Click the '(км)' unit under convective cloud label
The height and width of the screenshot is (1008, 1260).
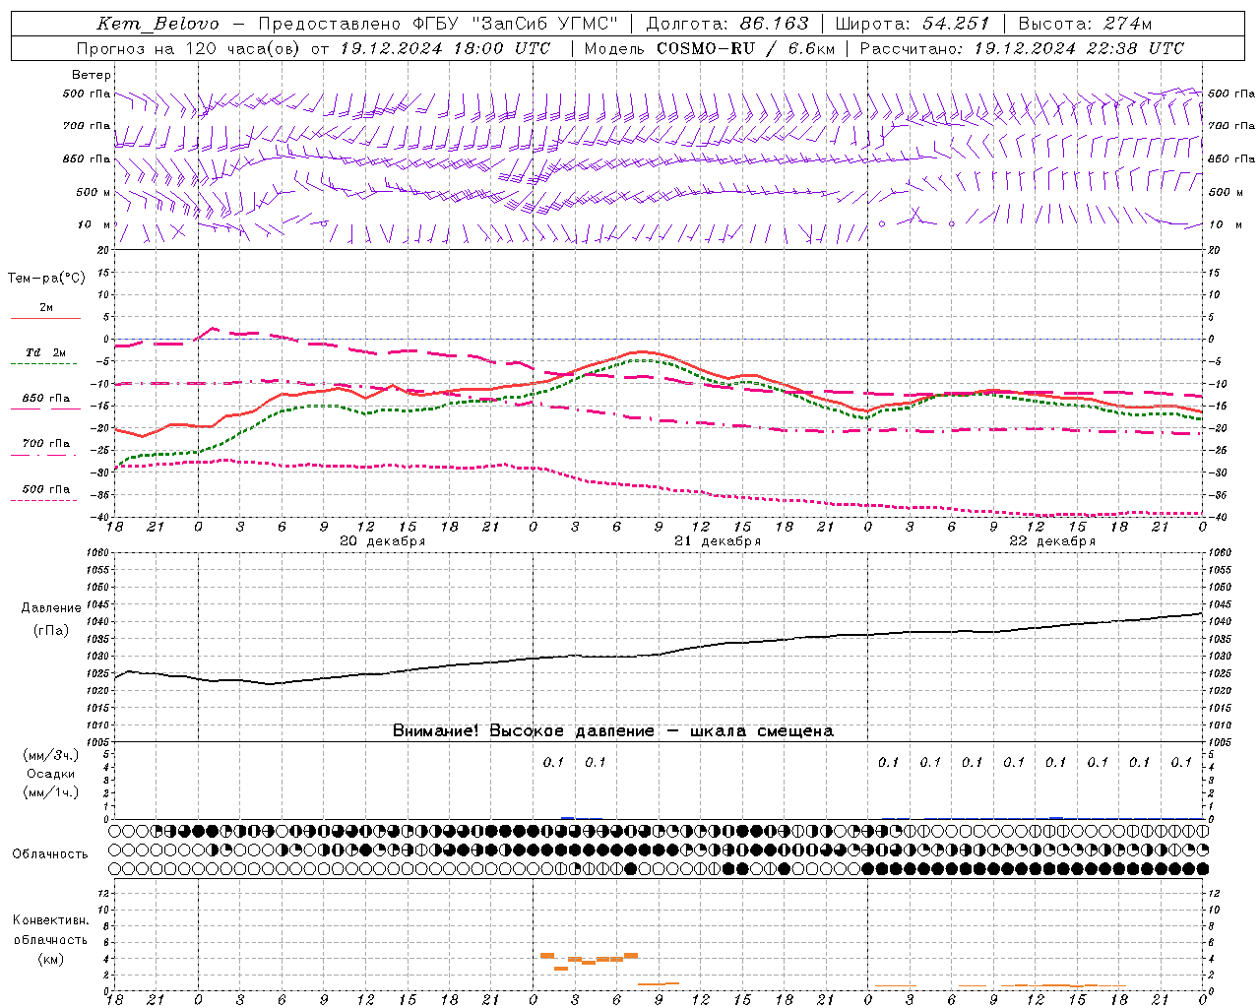tap(51, 959)
